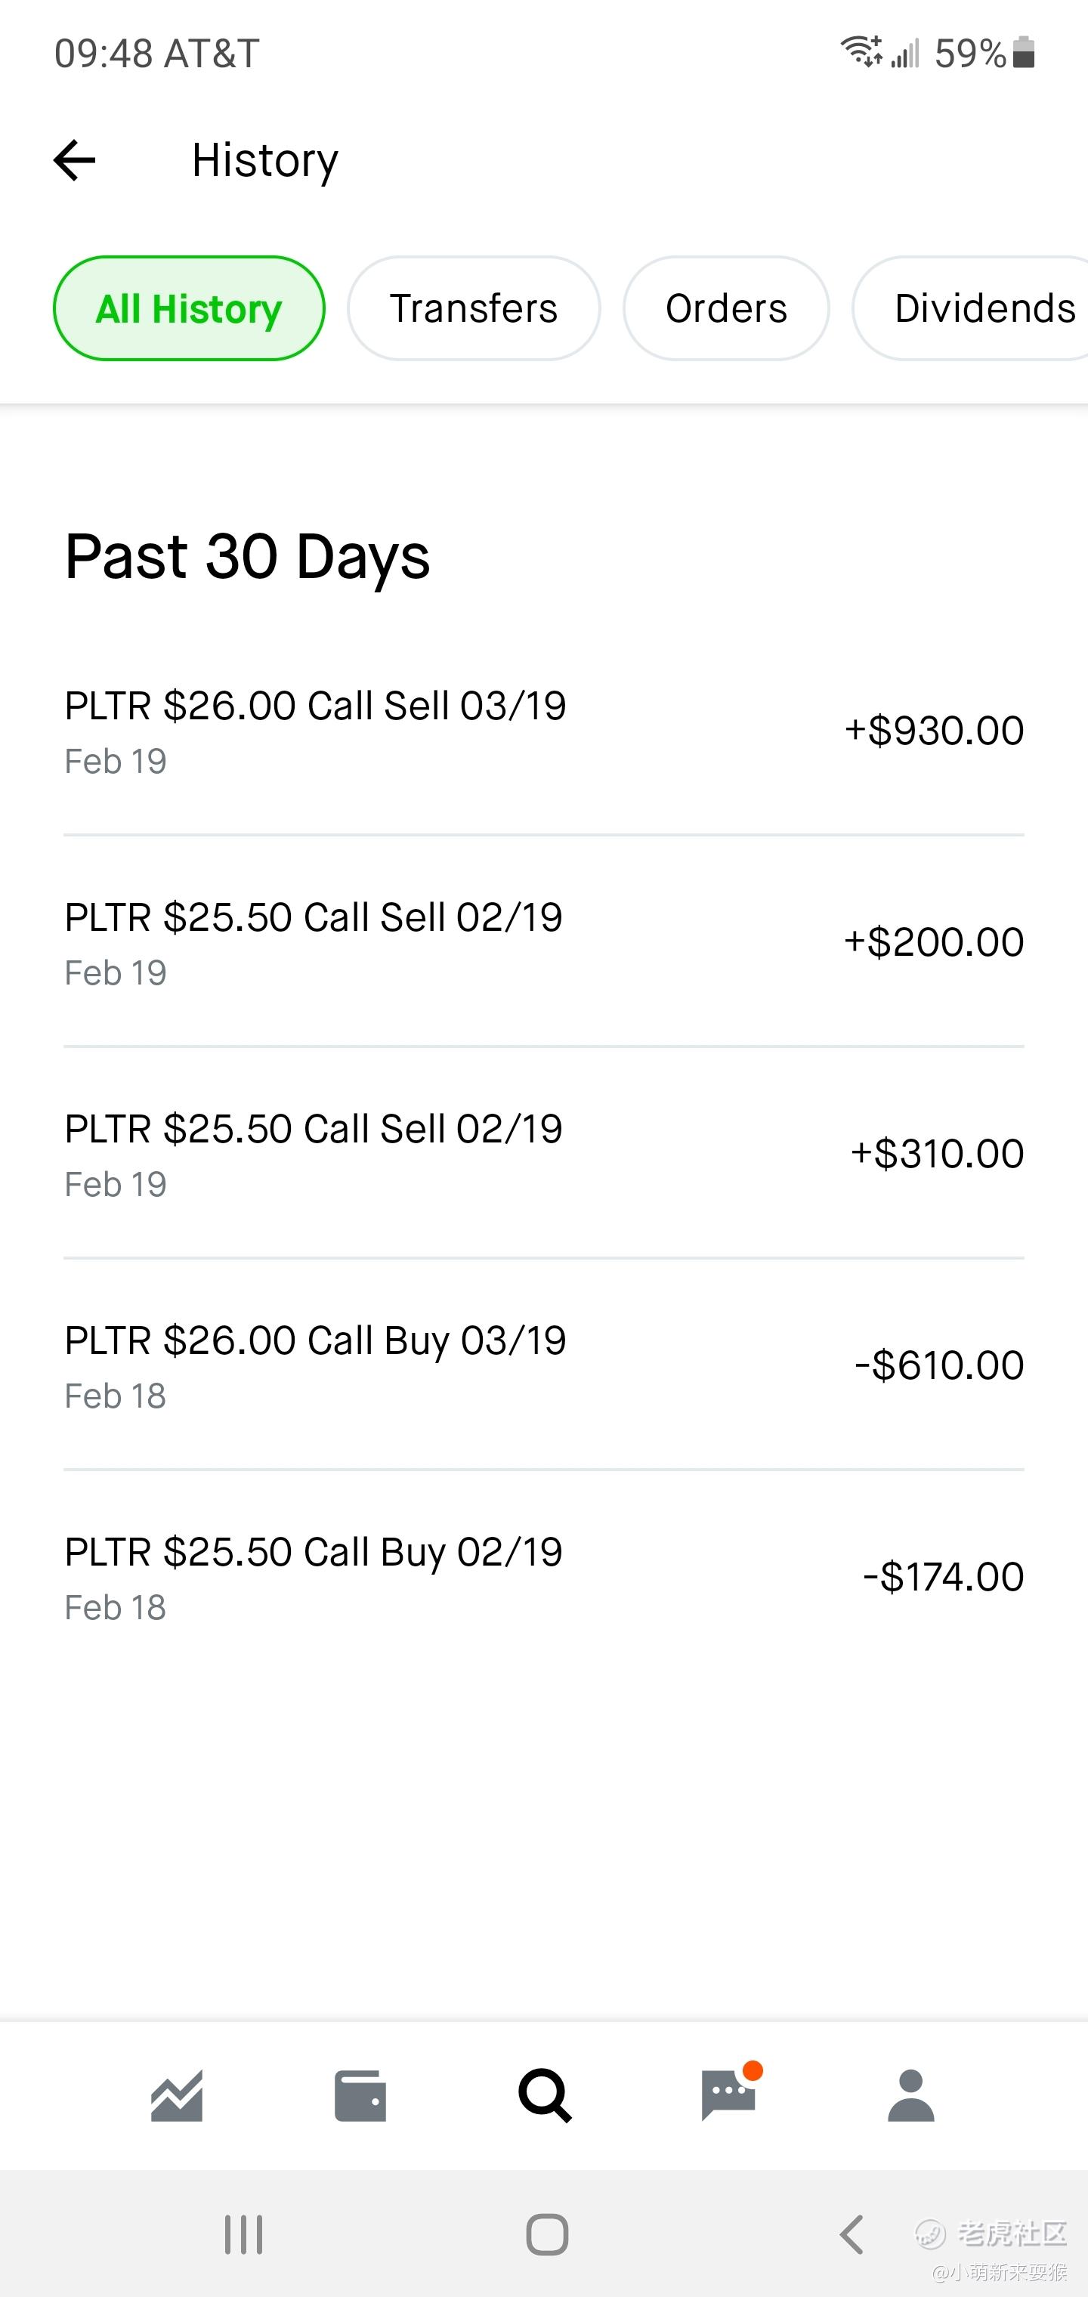
Task: Tap the back arrow beside History
Action: pos(74,160)
